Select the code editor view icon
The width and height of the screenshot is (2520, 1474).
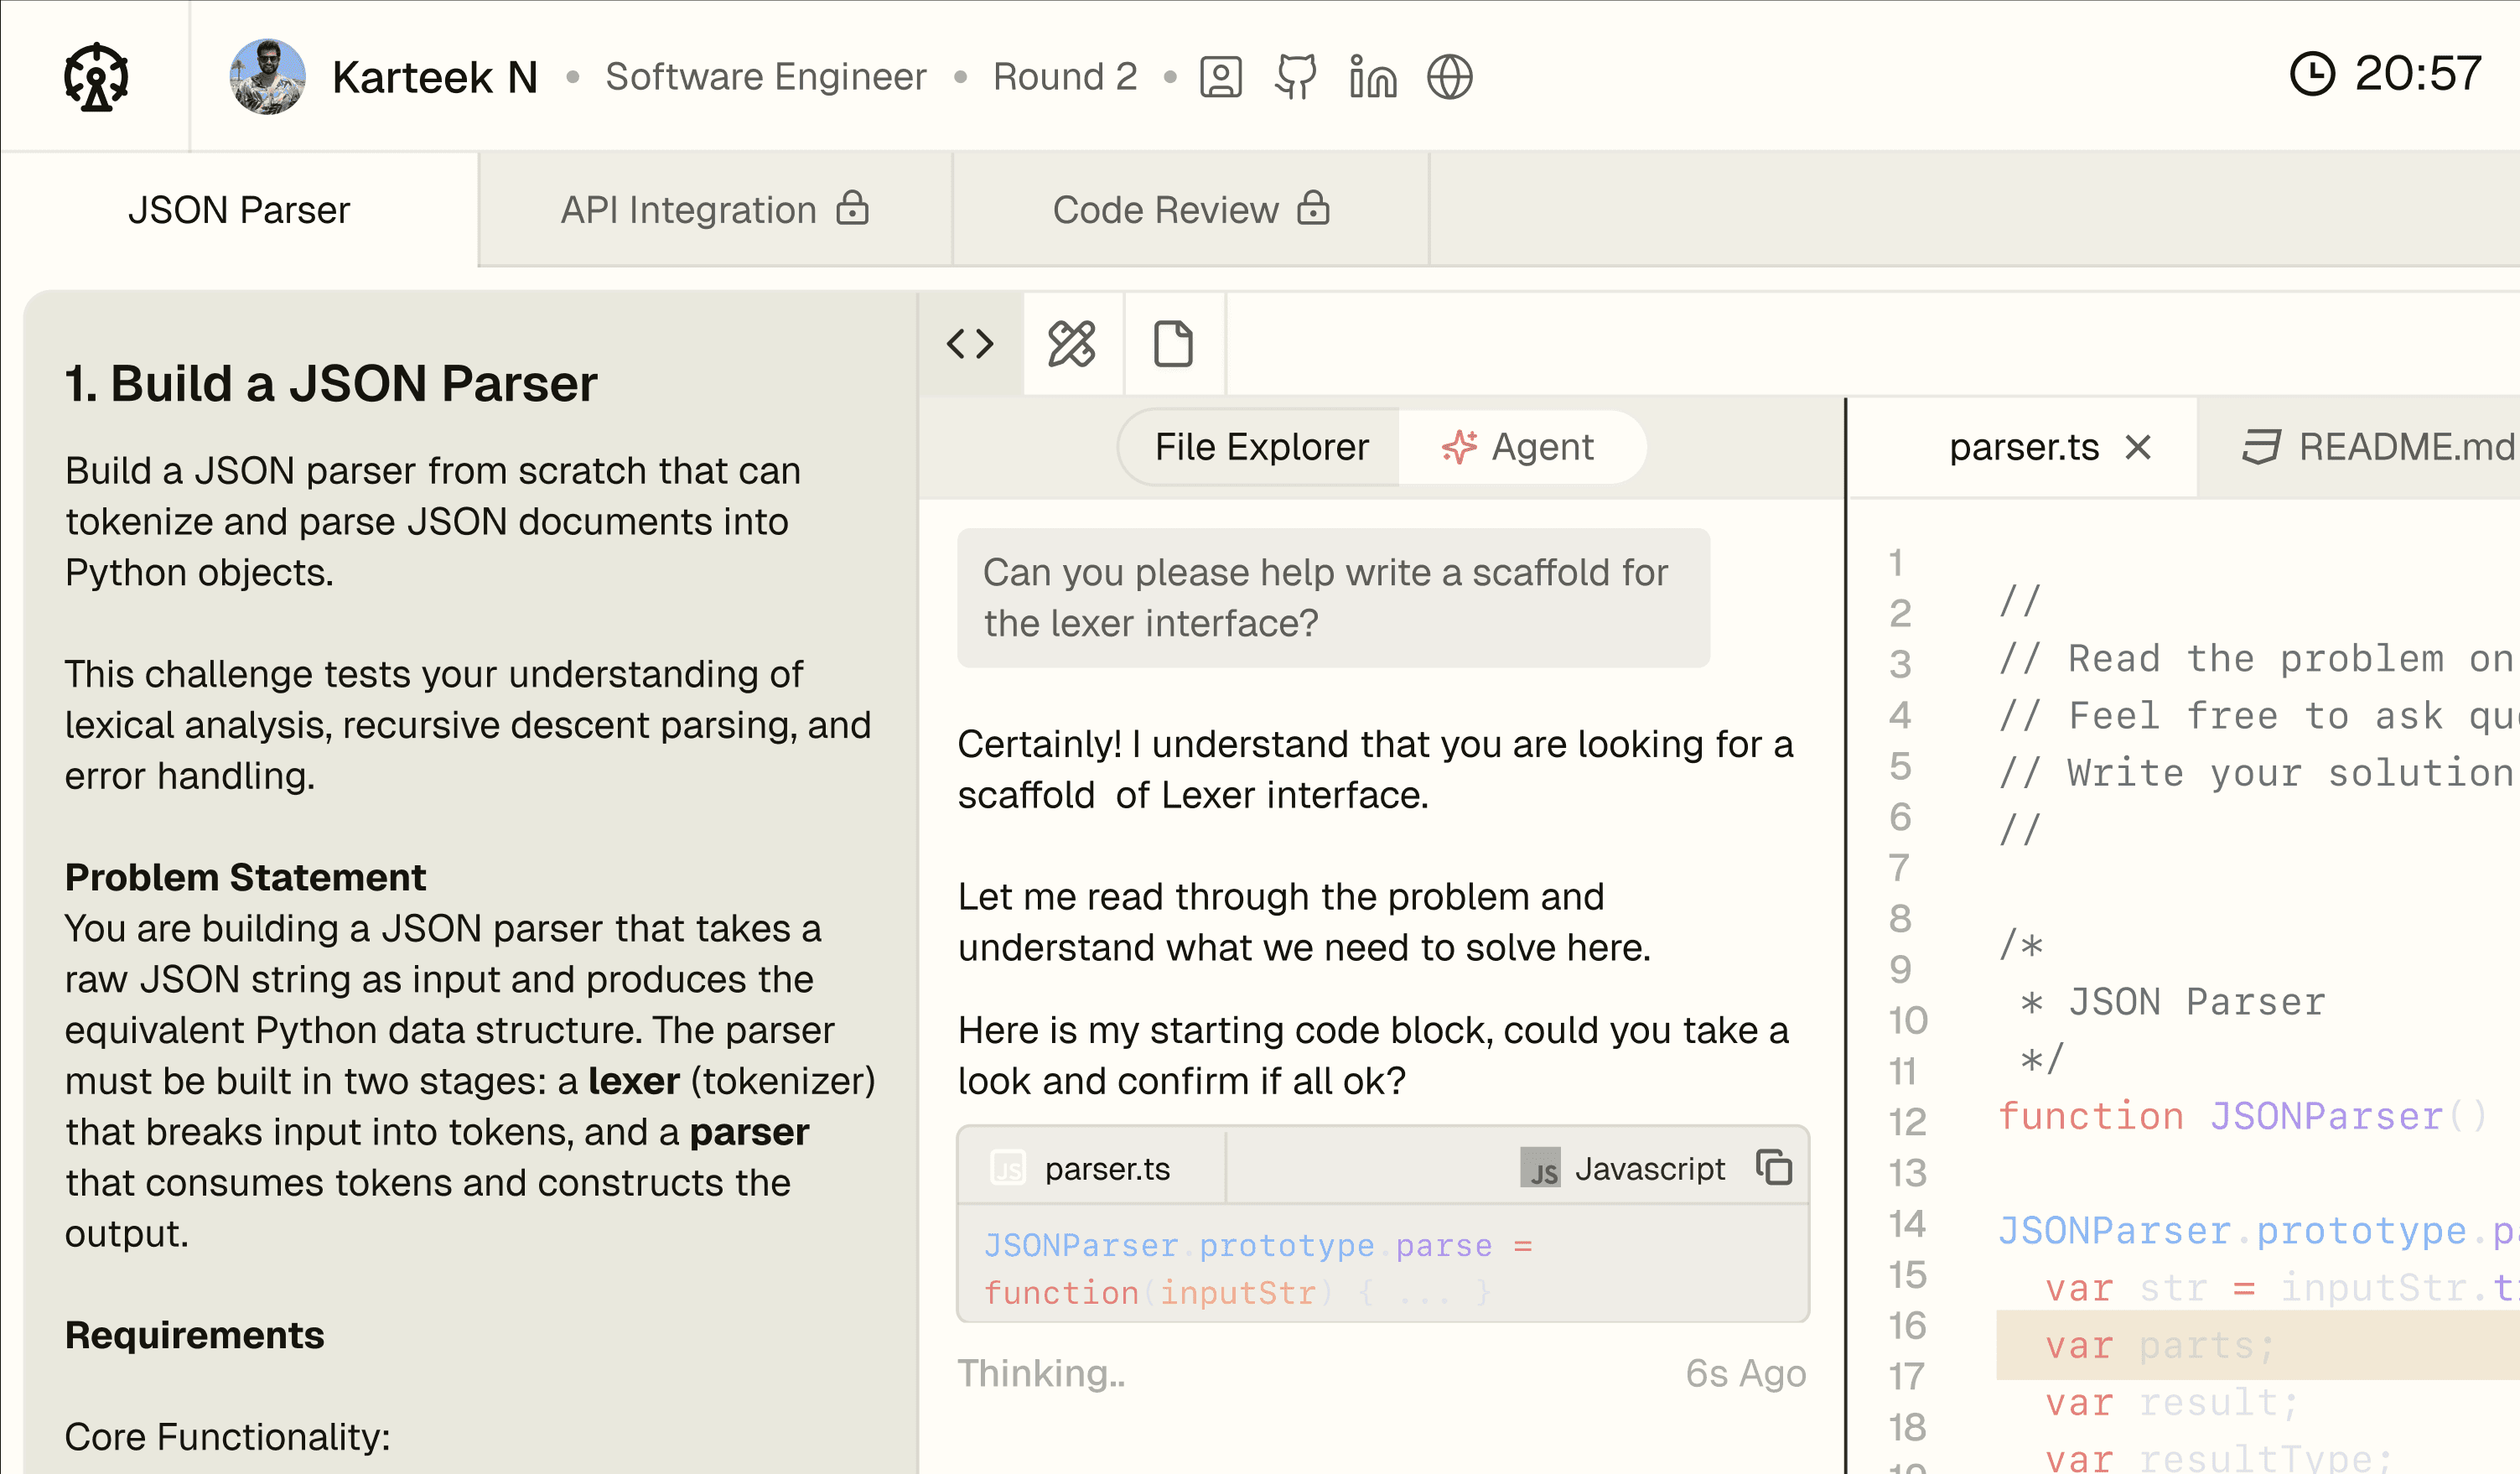pyautogui.click(x=970, y=344)
